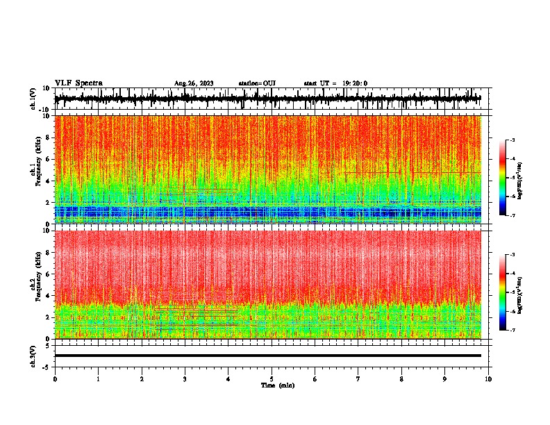Select the Time (min) axis title
550x425 pixels.
click(x=278, y=385)
